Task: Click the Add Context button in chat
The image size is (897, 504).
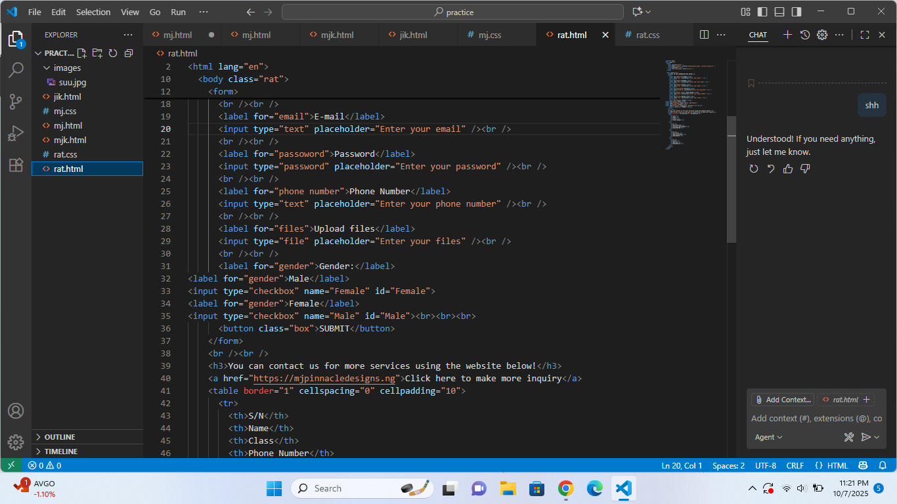Action: 782,399
